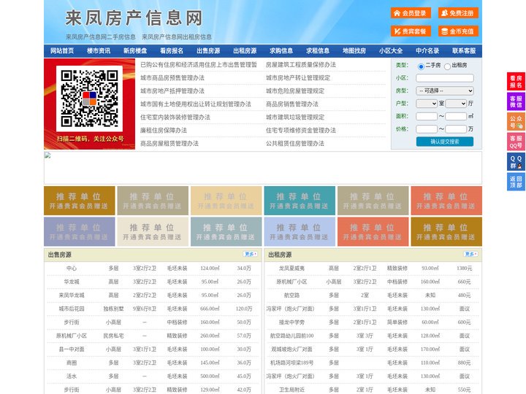Click site title 来凤房产信息网 logo
Image resolution: width=526 pixels, height=394 pixels.
[x=134, y=18]
